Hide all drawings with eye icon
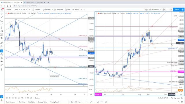The image size is (185, 104). (2, 61)
